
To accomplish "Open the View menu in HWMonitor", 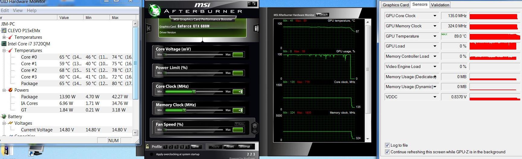I will pyautogui.click(x=18, y=10).
